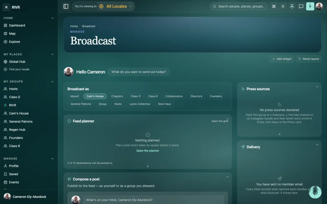Select Cam's House broadcast chip
327x204 pixels.
coord(95,96)
